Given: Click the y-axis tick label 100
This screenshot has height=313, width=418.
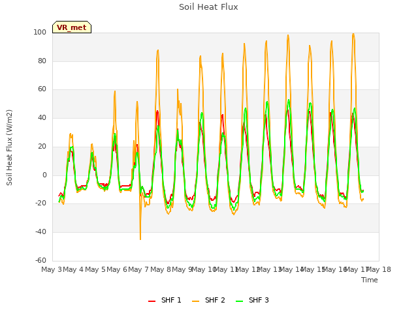Looking at the screenshot, I should tap(40, 33).
